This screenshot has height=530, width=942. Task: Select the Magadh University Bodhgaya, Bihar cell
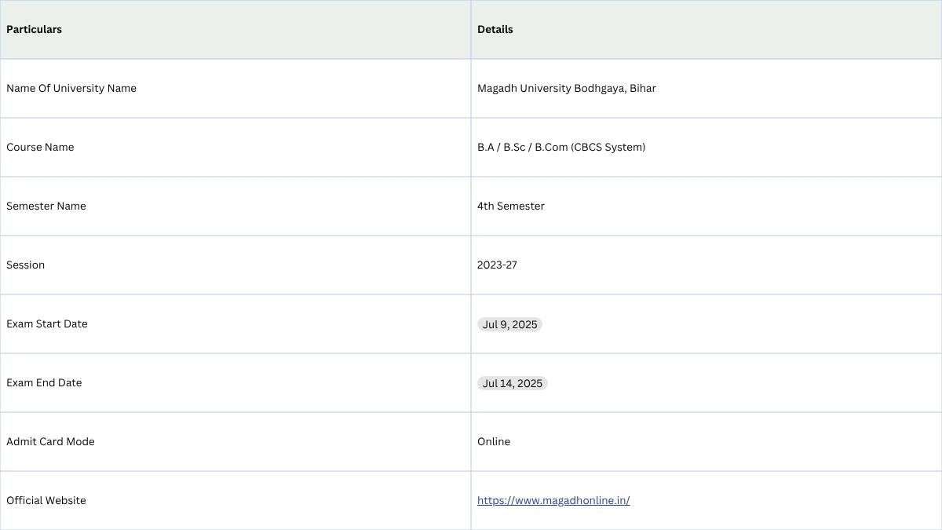[x=706, y=88]
